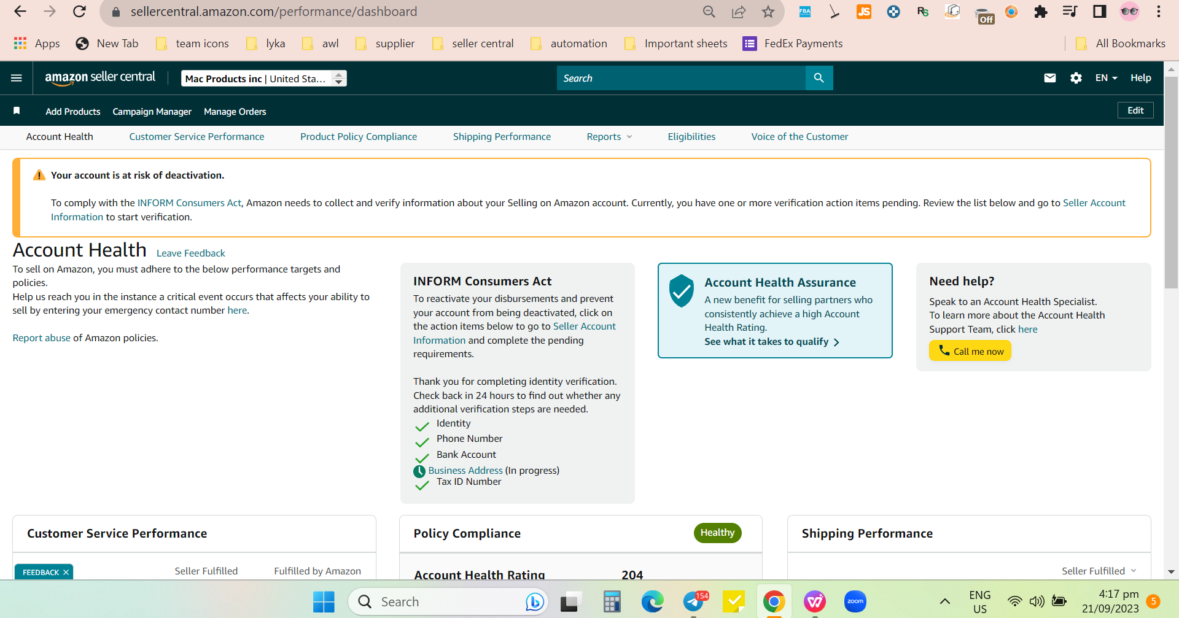Click the page scrollbar down arrow

tap(1171, 572)
